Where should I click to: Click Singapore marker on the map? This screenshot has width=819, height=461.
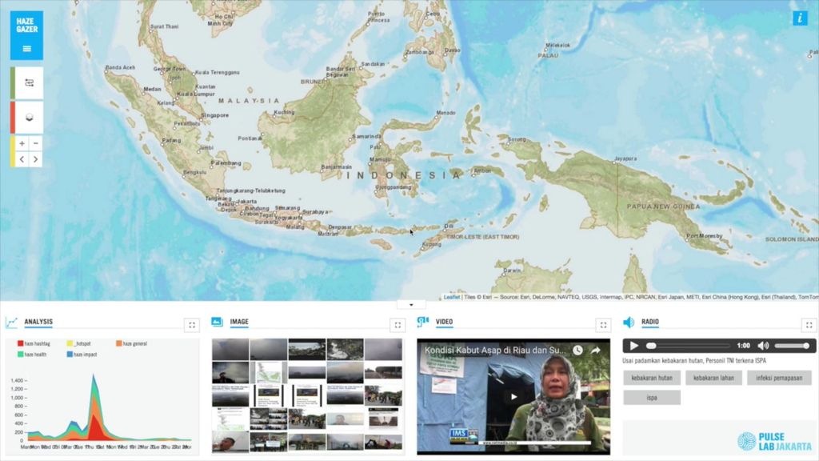pos(201,118)
